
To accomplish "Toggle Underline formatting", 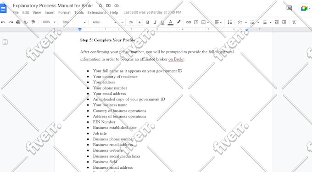I will (x=163, y=22).
